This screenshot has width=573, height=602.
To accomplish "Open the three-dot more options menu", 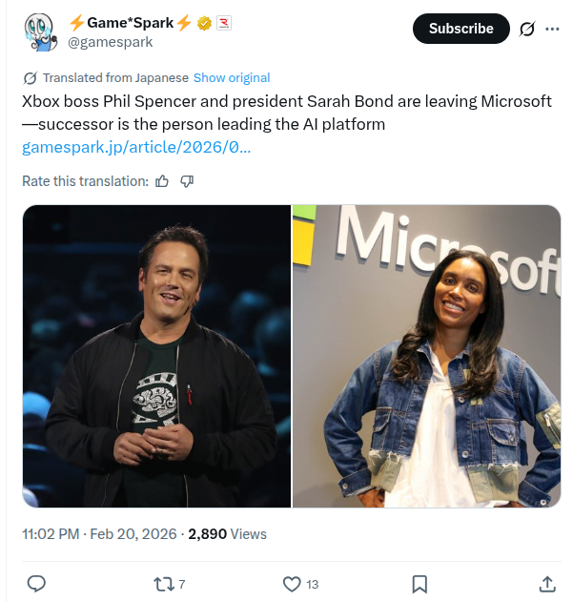I will (552, 29).
